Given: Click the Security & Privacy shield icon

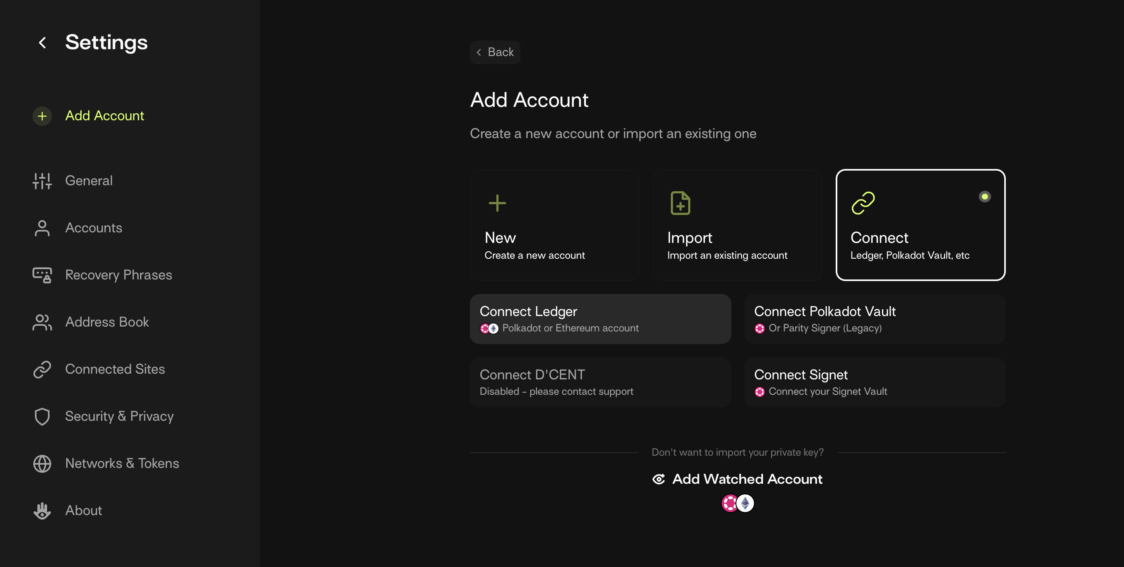Looking at the screenshot, I should 42,416.
